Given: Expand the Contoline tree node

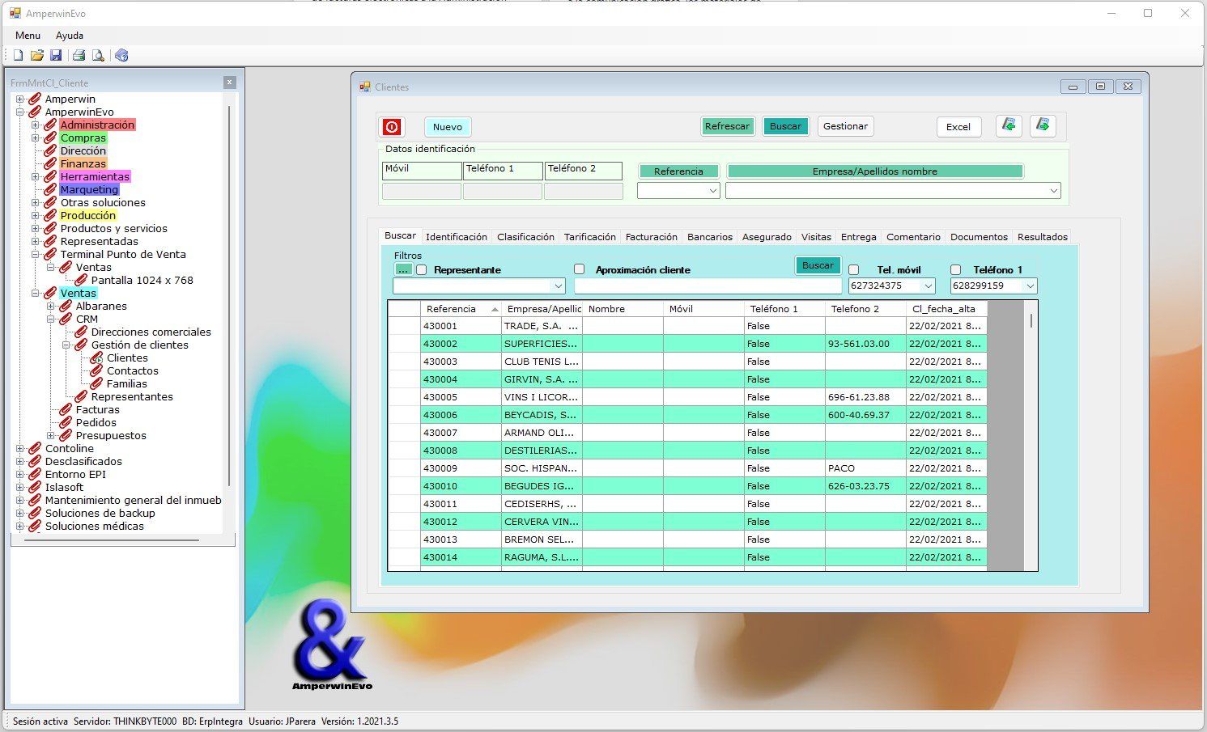Looking at the screenshot, I should pyautogui.click(x=20, y=449).
